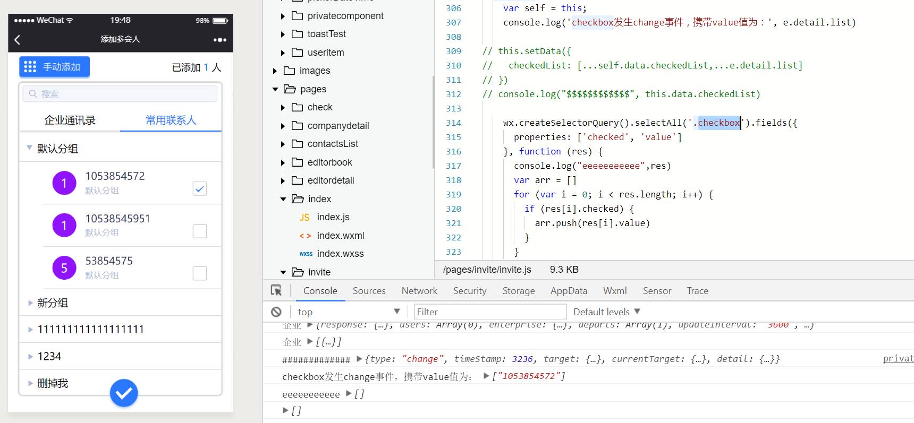Click the 手动添加 button
Screen dimensions: 914x423
[x=54, y=67]
